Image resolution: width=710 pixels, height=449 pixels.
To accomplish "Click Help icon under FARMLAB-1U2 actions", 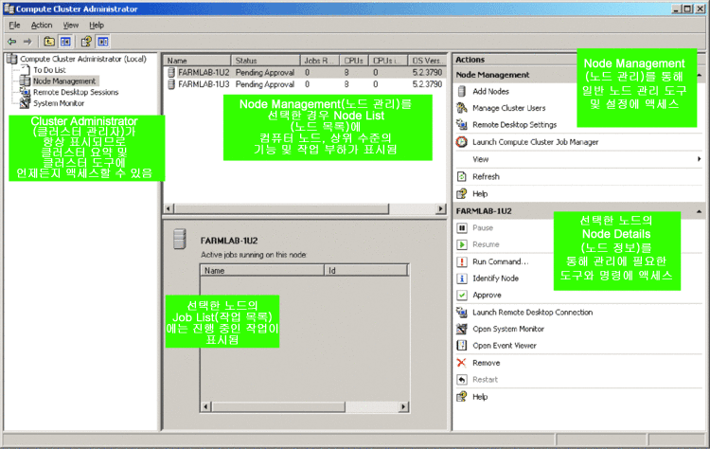I will (461, 397).
